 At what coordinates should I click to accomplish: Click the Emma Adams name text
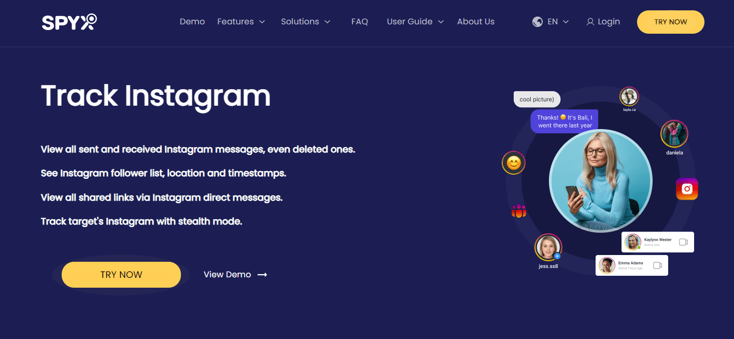(631, 263)
